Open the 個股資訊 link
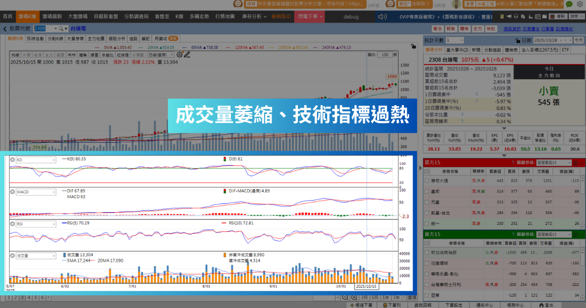586x308 pixels. 512,29
